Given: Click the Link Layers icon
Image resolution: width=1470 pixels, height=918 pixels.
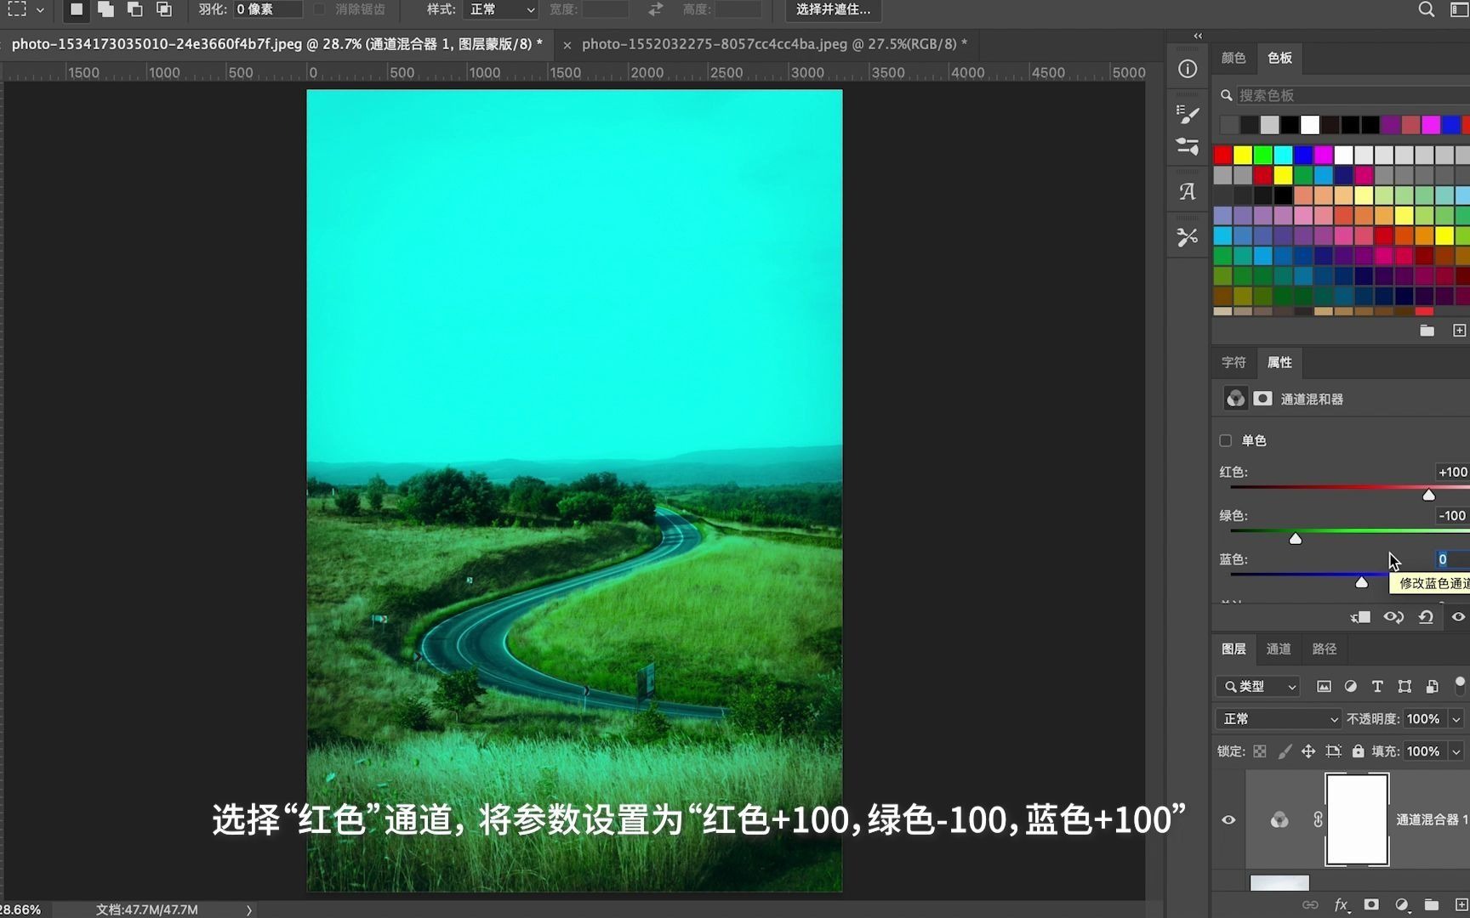Looking at the screenshot, I should (x=1310, y=904).
